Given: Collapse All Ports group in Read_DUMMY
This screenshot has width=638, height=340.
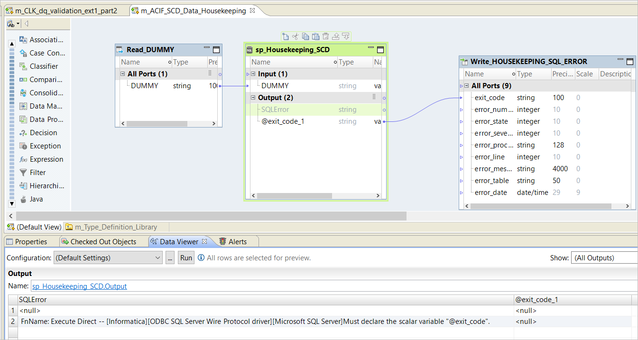Looking at the screenshot, I should [x=122, y=74].
